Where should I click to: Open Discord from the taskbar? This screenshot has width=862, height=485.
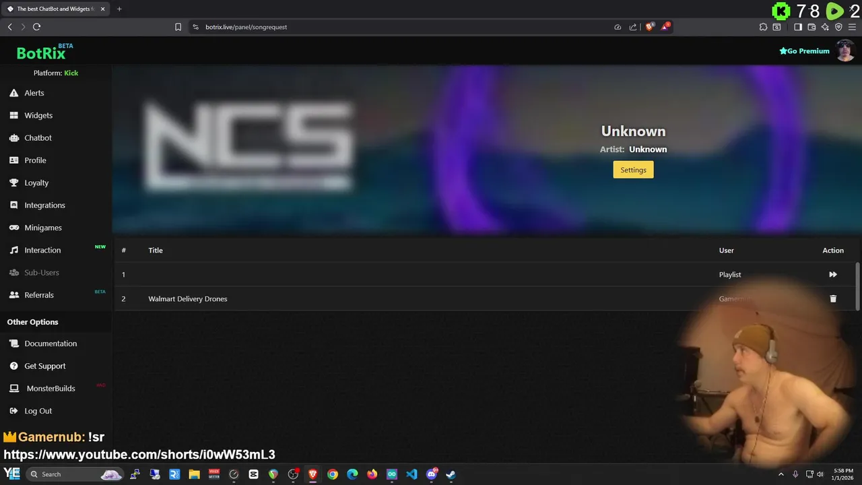point(432,474)
